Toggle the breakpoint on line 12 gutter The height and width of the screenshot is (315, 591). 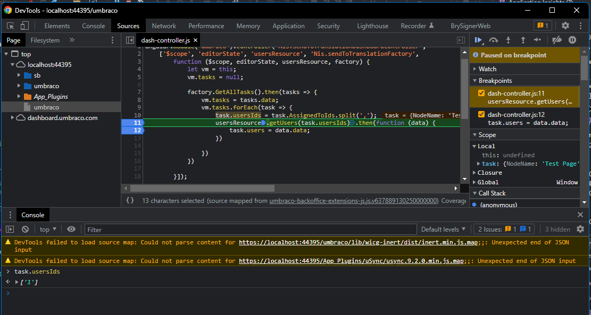point(132,130)
